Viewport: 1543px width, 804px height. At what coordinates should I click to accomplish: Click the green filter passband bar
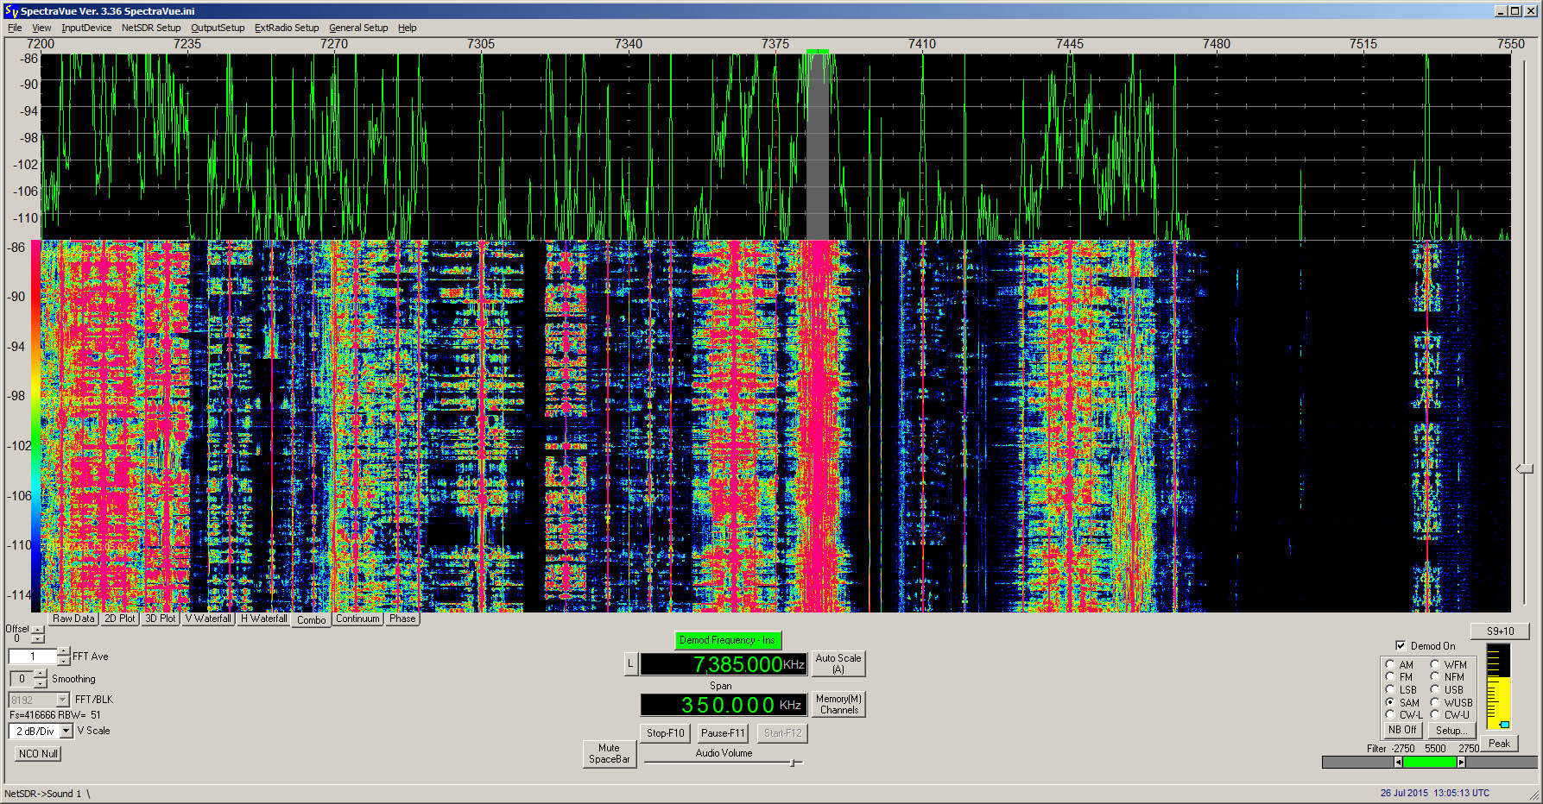point(1430,763)
